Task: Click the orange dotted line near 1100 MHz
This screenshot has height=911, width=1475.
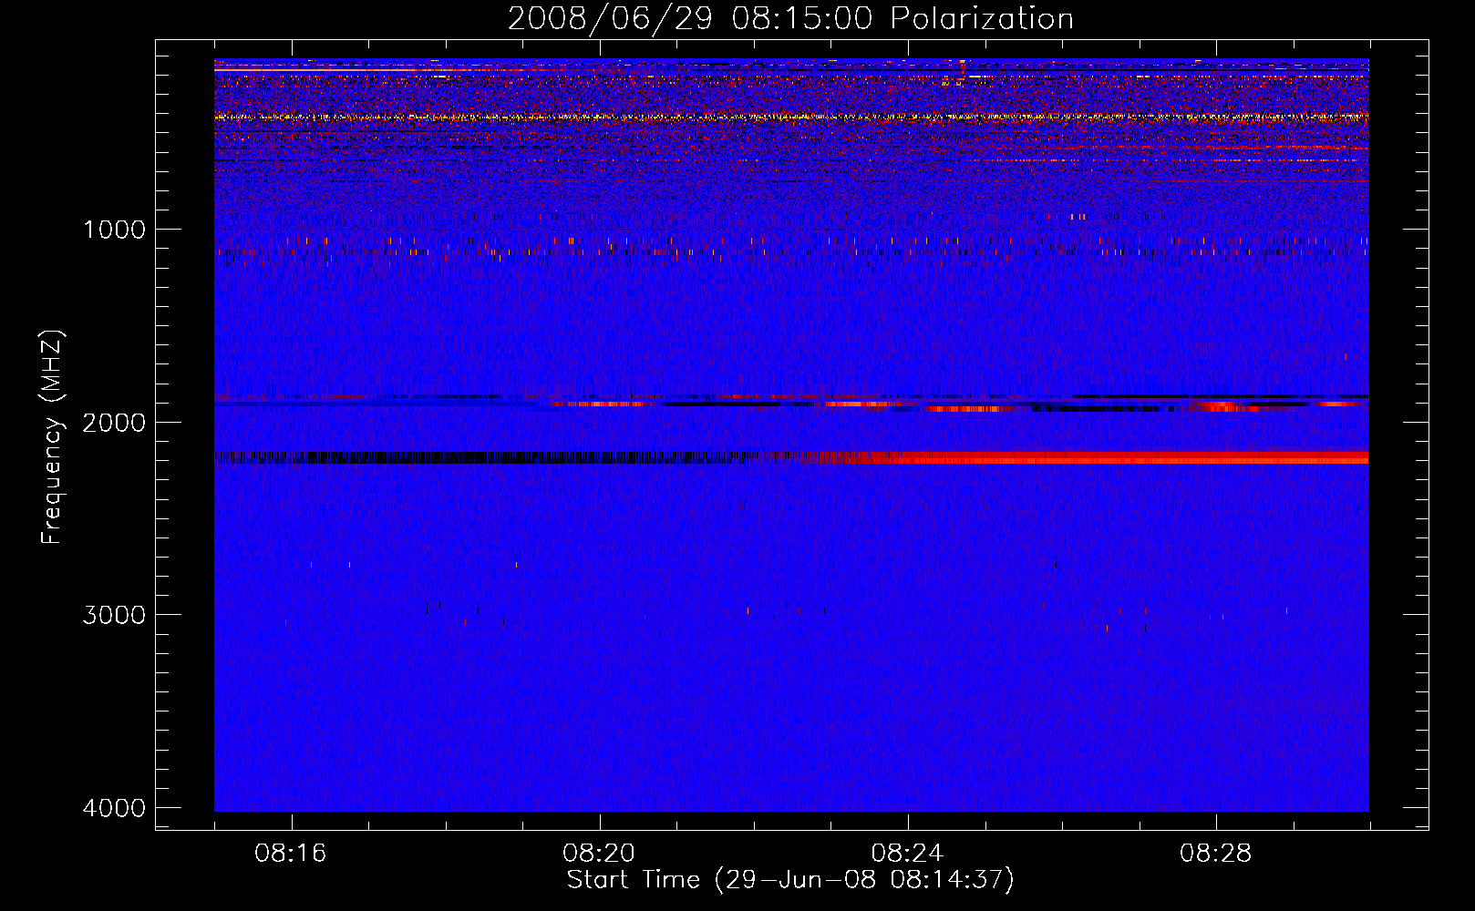Action: (638, 251)
